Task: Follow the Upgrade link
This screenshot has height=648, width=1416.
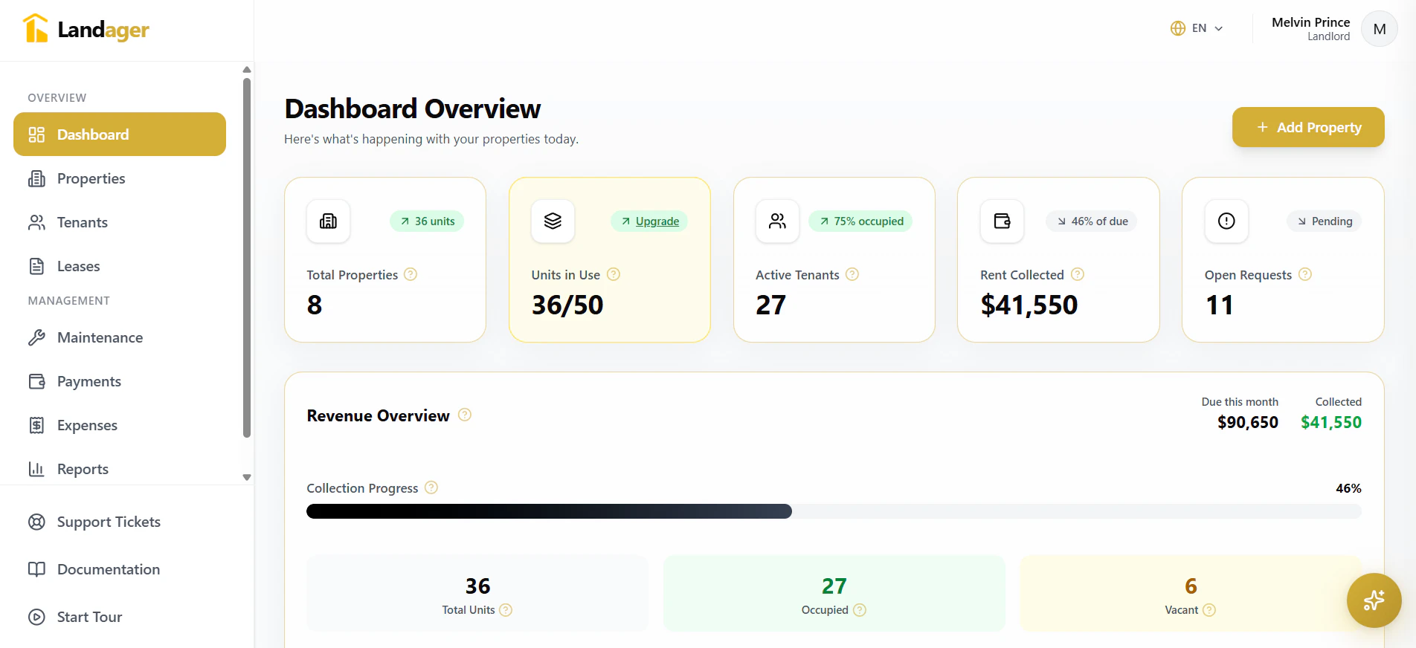Action: (x=657, y=221)
